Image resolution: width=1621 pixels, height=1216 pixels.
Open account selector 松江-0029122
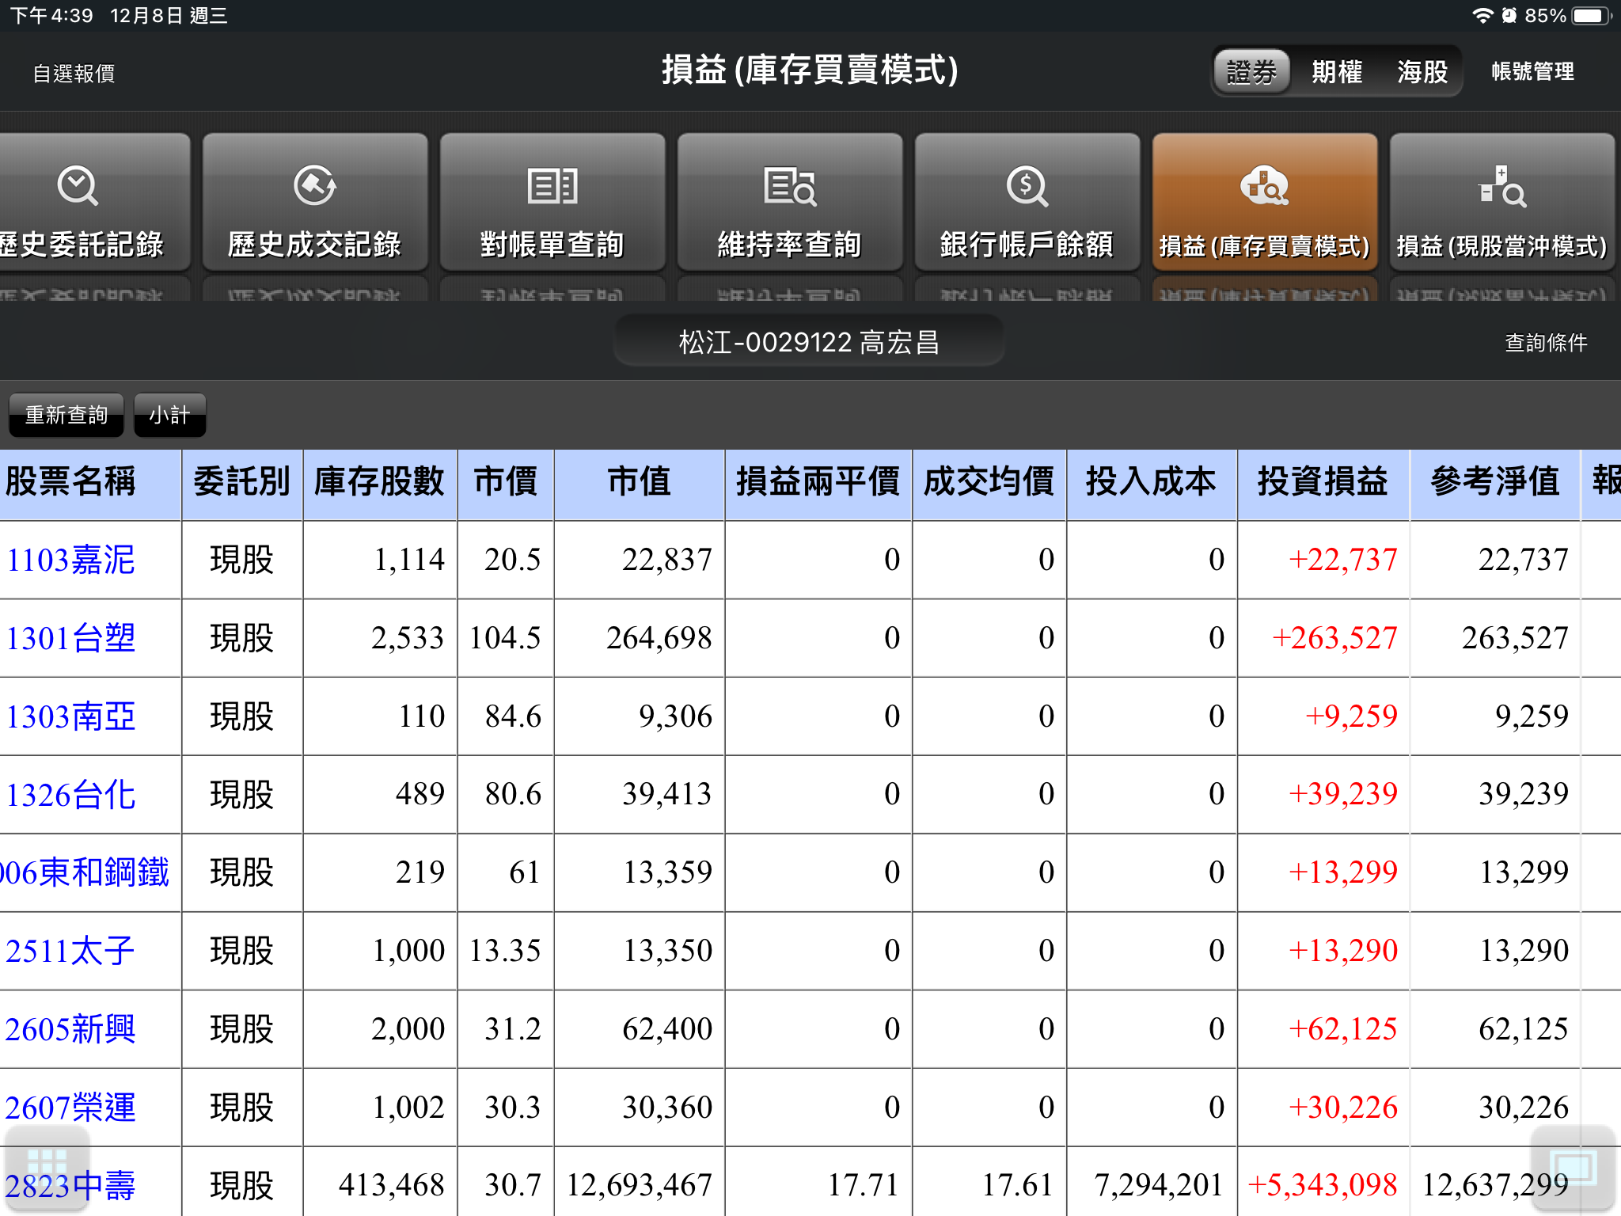[x=809, y=342]
